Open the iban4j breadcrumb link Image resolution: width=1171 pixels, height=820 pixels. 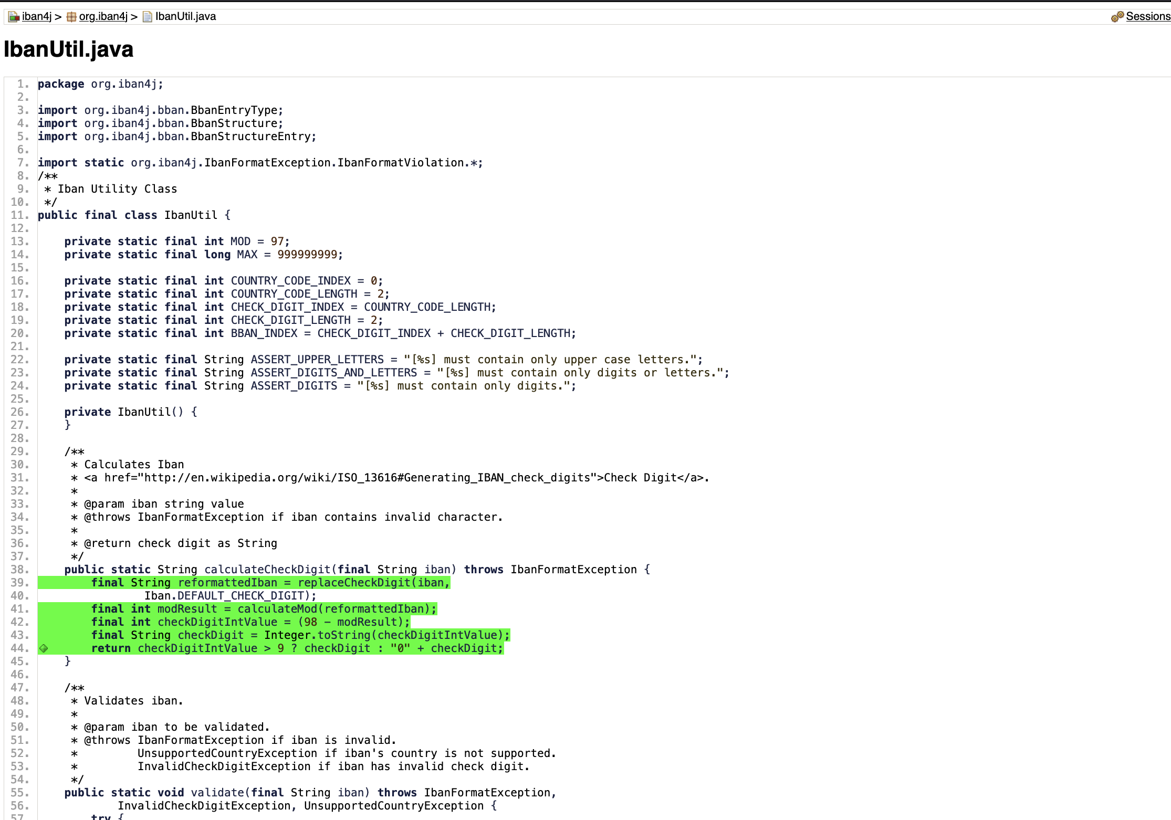(x=36, y=16)
